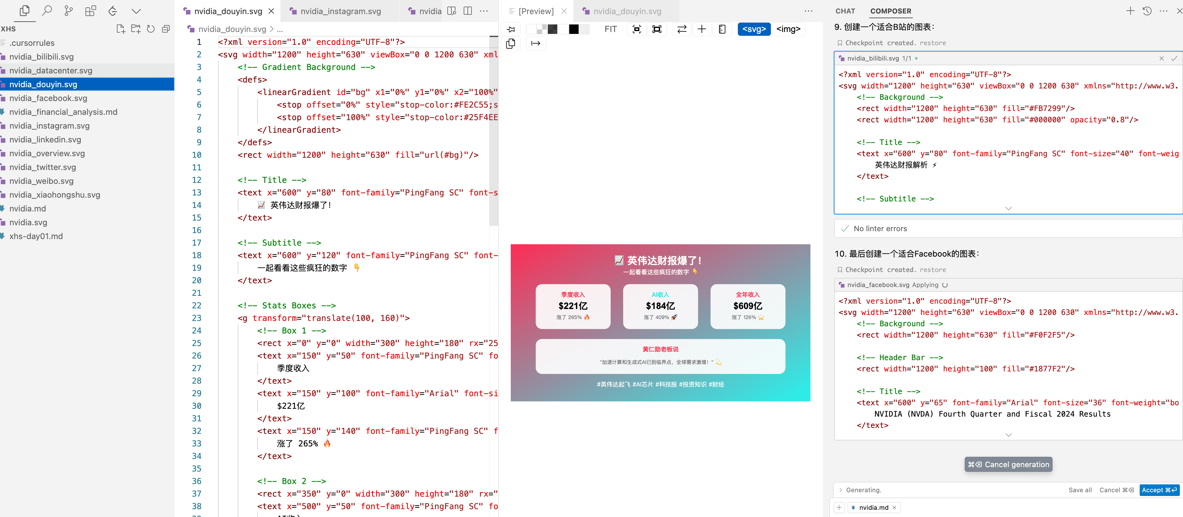
Task: Click the open preview to side icon
Action: coord(452,11)
